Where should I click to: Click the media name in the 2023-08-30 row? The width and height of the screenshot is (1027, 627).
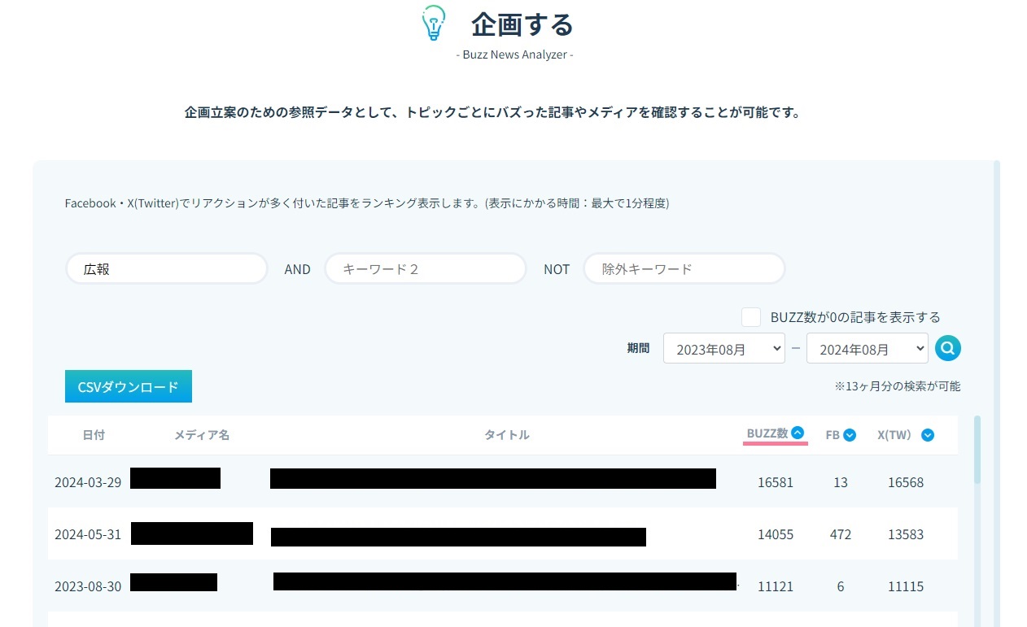pos(173,582)
